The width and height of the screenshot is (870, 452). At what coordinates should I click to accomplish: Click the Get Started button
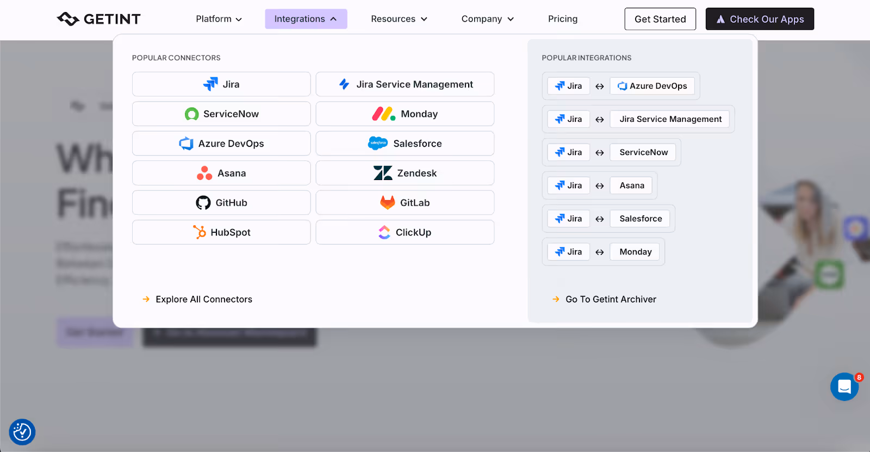[660, 19]
